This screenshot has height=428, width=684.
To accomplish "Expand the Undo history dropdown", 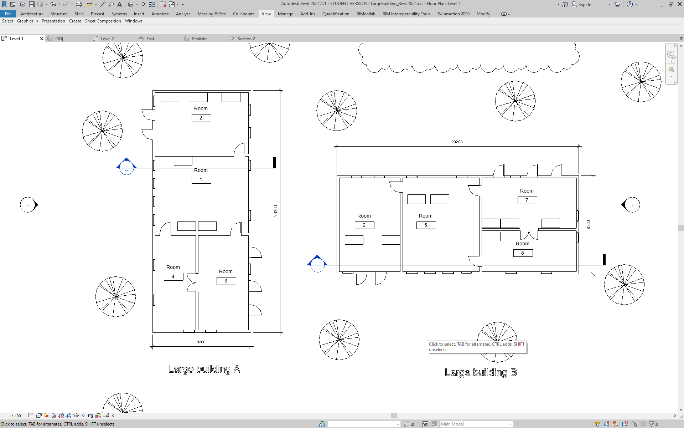I will [x=59, y=4].
